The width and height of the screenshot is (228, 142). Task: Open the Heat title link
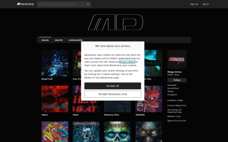[76, 115]
